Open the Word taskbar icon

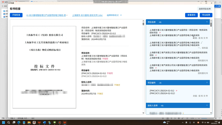click(44, 122)
